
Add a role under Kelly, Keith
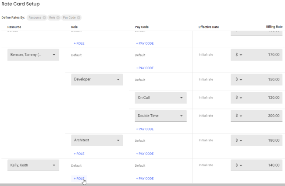(x=79, y=179)
